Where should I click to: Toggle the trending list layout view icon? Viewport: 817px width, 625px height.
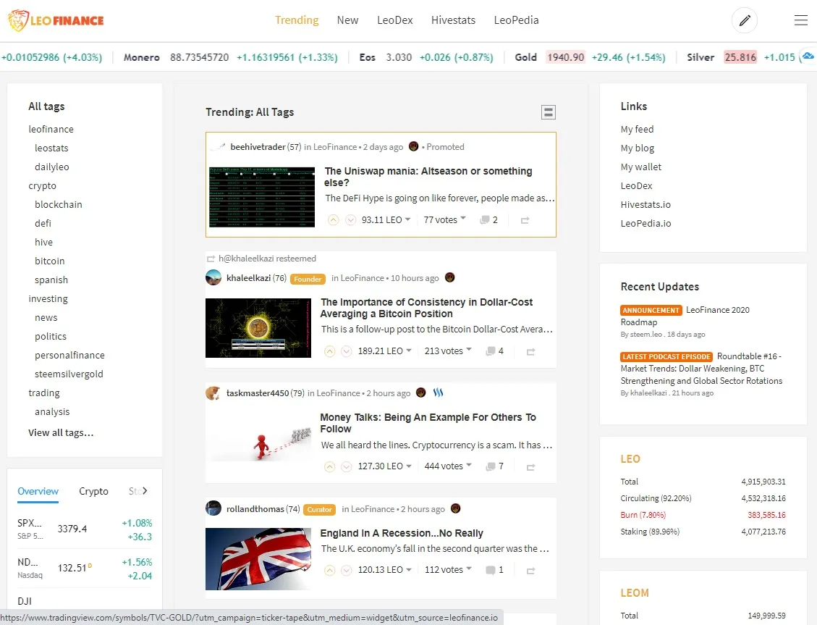(548, 112)
